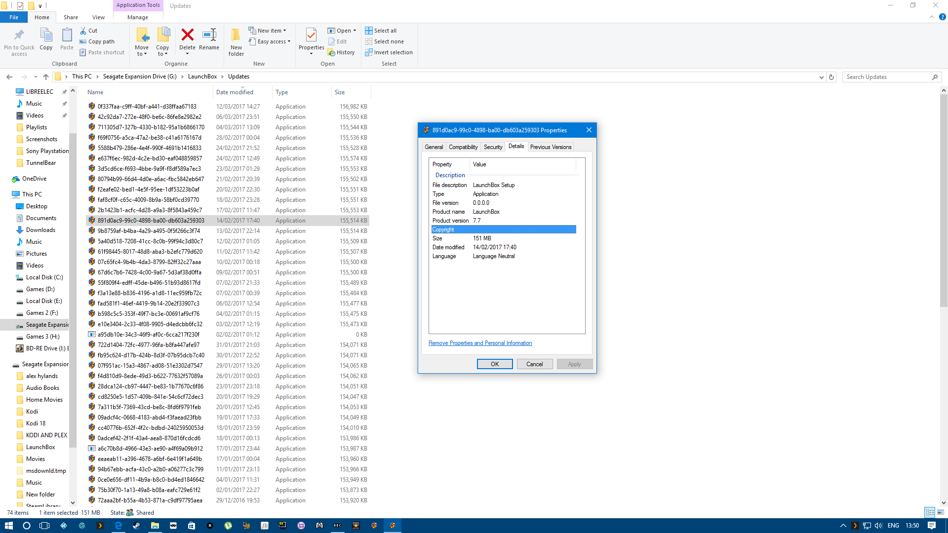
Task: Open the Action Center notification icon
Action: (932, 526)
